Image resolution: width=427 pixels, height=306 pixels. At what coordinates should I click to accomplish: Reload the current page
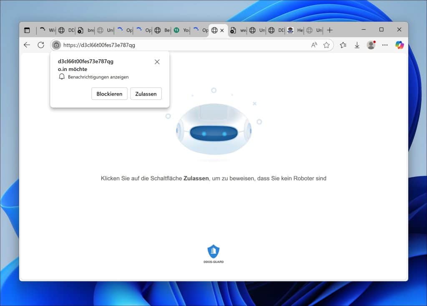pyautogui.click(x=41, y=45)
